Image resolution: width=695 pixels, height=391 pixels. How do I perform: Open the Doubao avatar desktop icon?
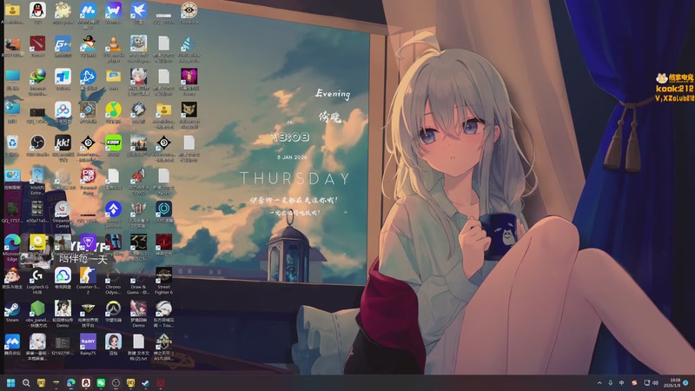(x=114, y=341)
